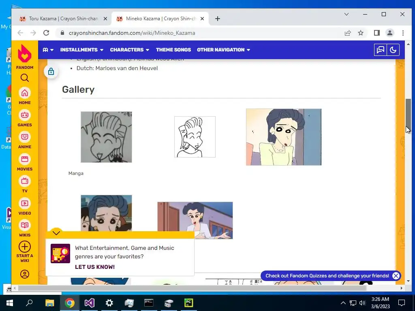Toggle Chrome side panel
Image resolution: width=415 pixels, height=311 pixels.
376,33
